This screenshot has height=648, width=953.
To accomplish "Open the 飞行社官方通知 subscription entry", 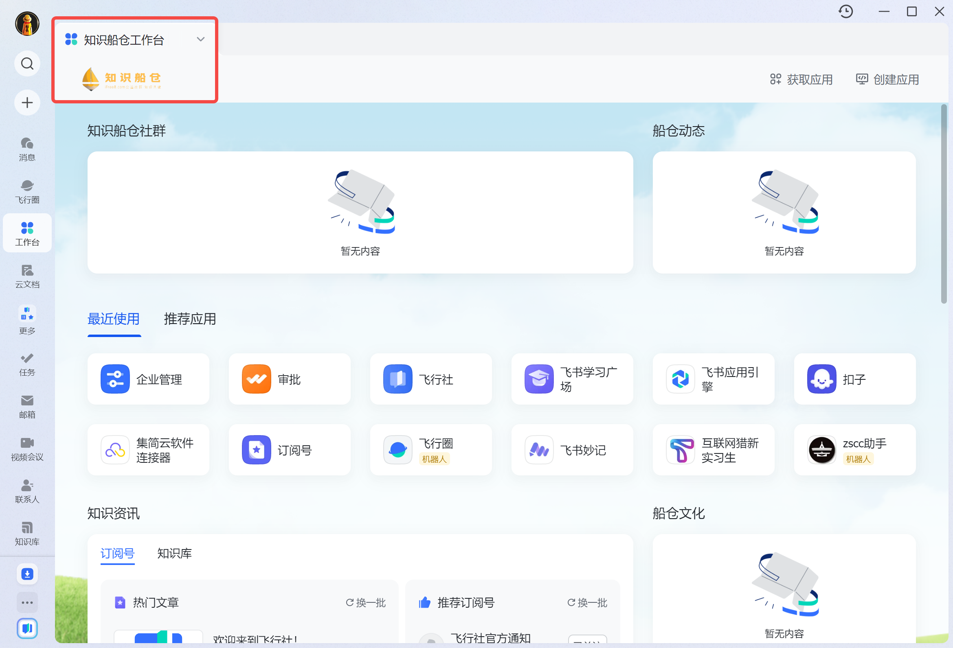I will coord(490,638).
